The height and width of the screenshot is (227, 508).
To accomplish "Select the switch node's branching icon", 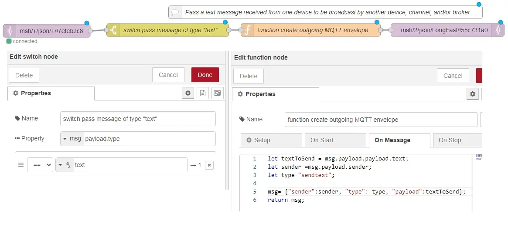I will 113,30.
